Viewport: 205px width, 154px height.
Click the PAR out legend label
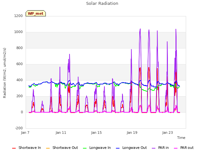[187, 148]
